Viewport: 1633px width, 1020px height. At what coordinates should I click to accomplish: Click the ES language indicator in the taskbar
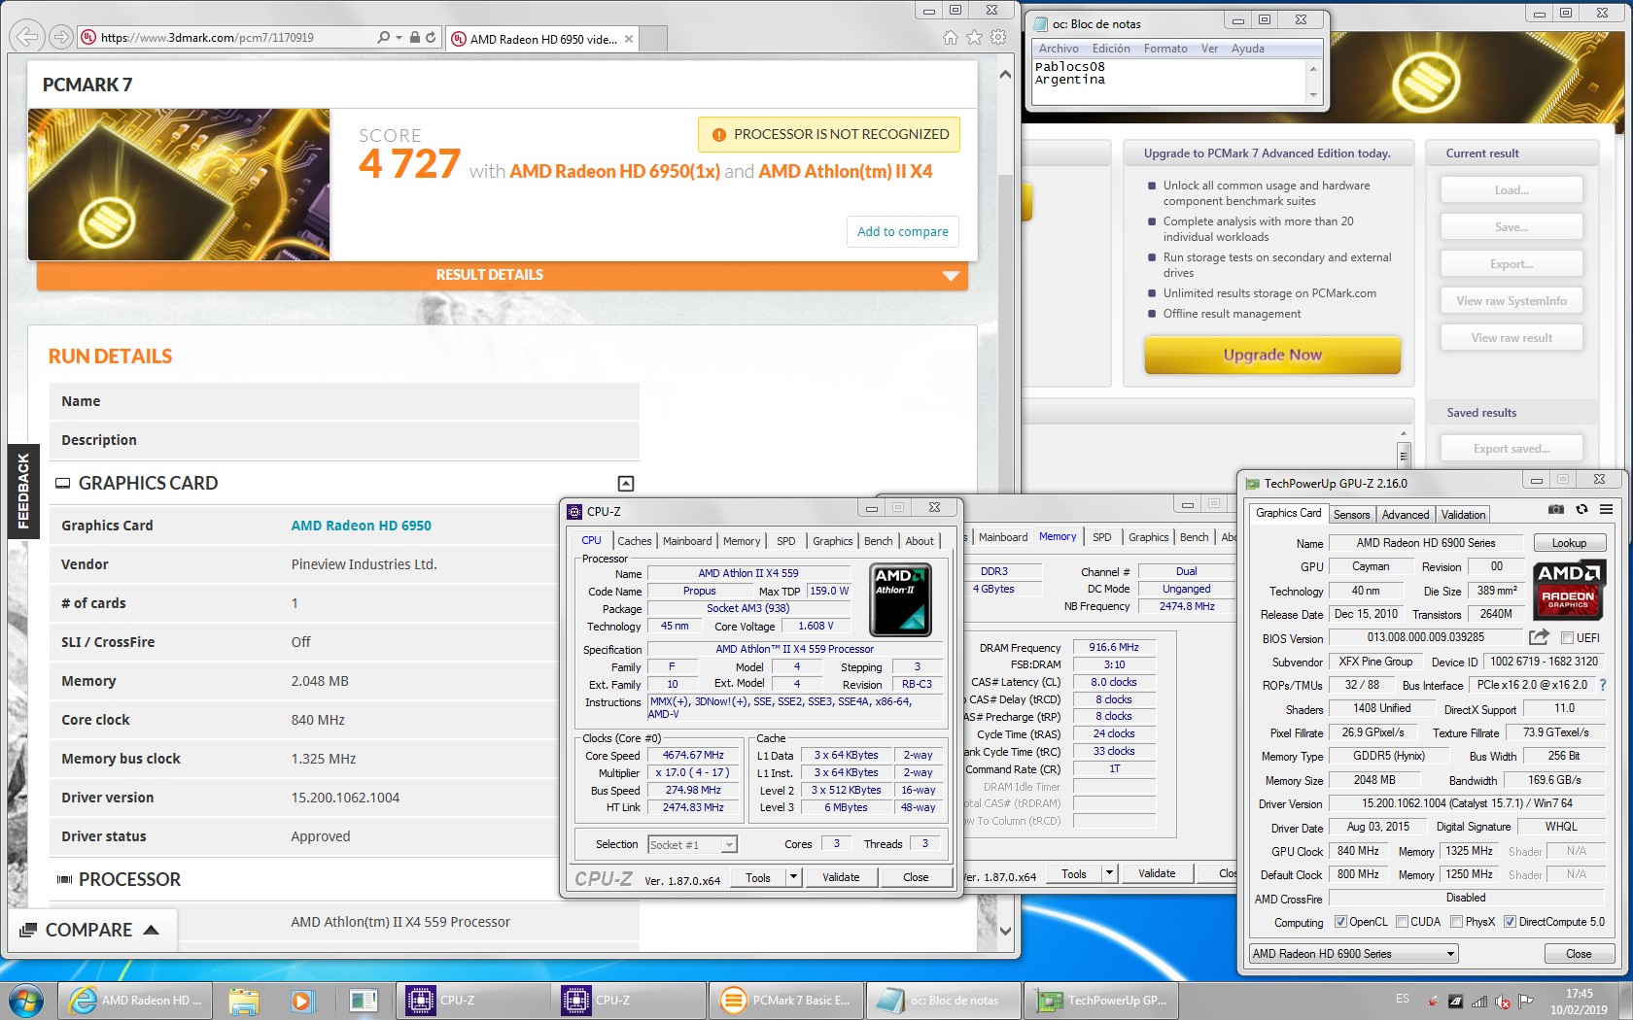click(1403, 999)
